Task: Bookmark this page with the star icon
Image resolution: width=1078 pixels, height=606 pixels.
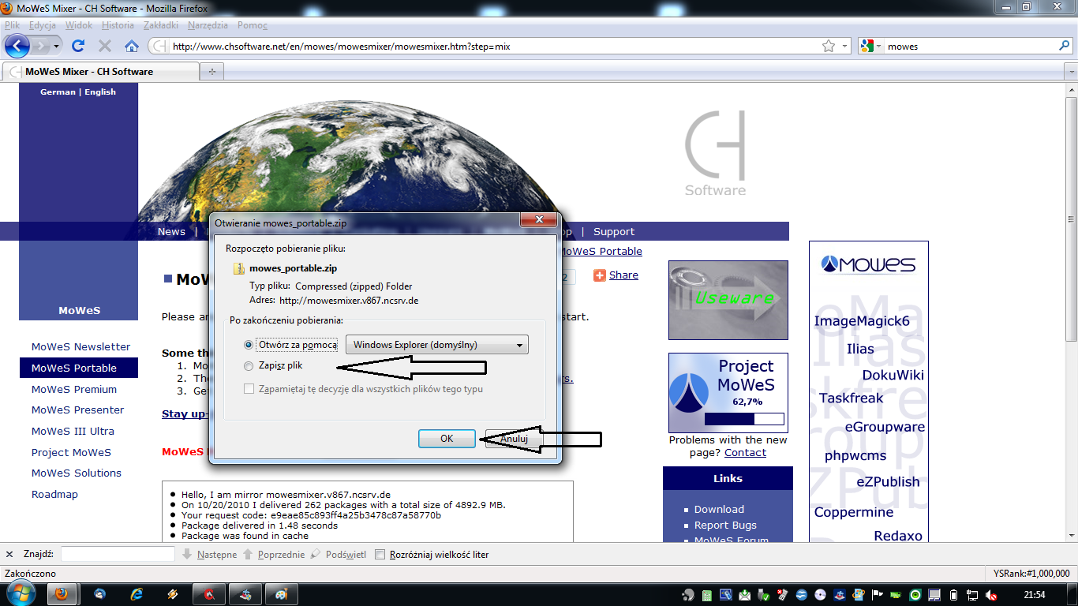Action: coord(829,46)
